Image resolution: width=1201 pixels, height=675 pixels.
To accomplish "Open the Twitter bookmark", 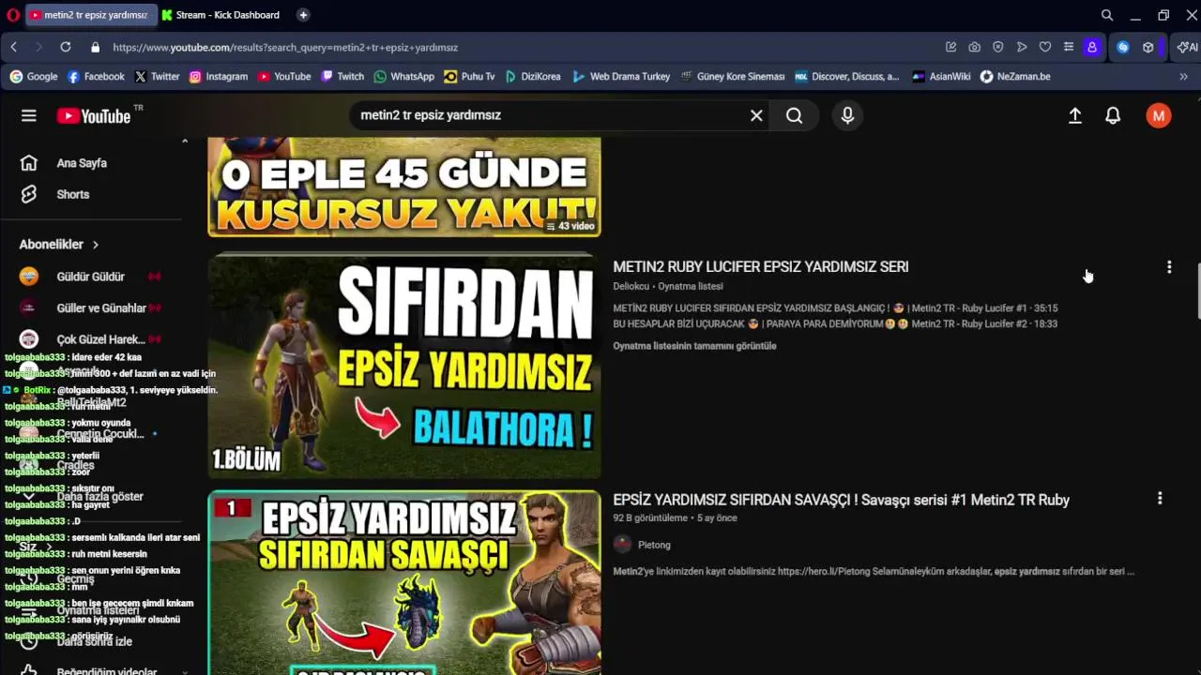I will (x=157, y=77).
